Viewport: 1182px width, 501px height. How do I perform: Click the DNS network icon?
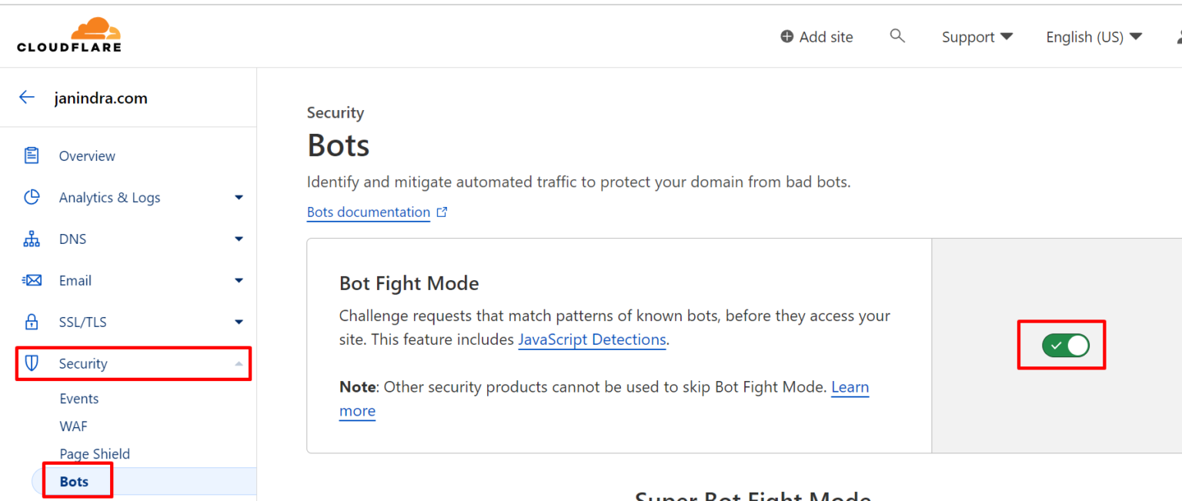[32, 239]
